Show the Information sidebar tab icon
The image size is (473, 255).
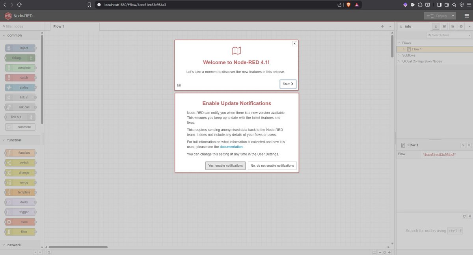[x=436, y=26]
